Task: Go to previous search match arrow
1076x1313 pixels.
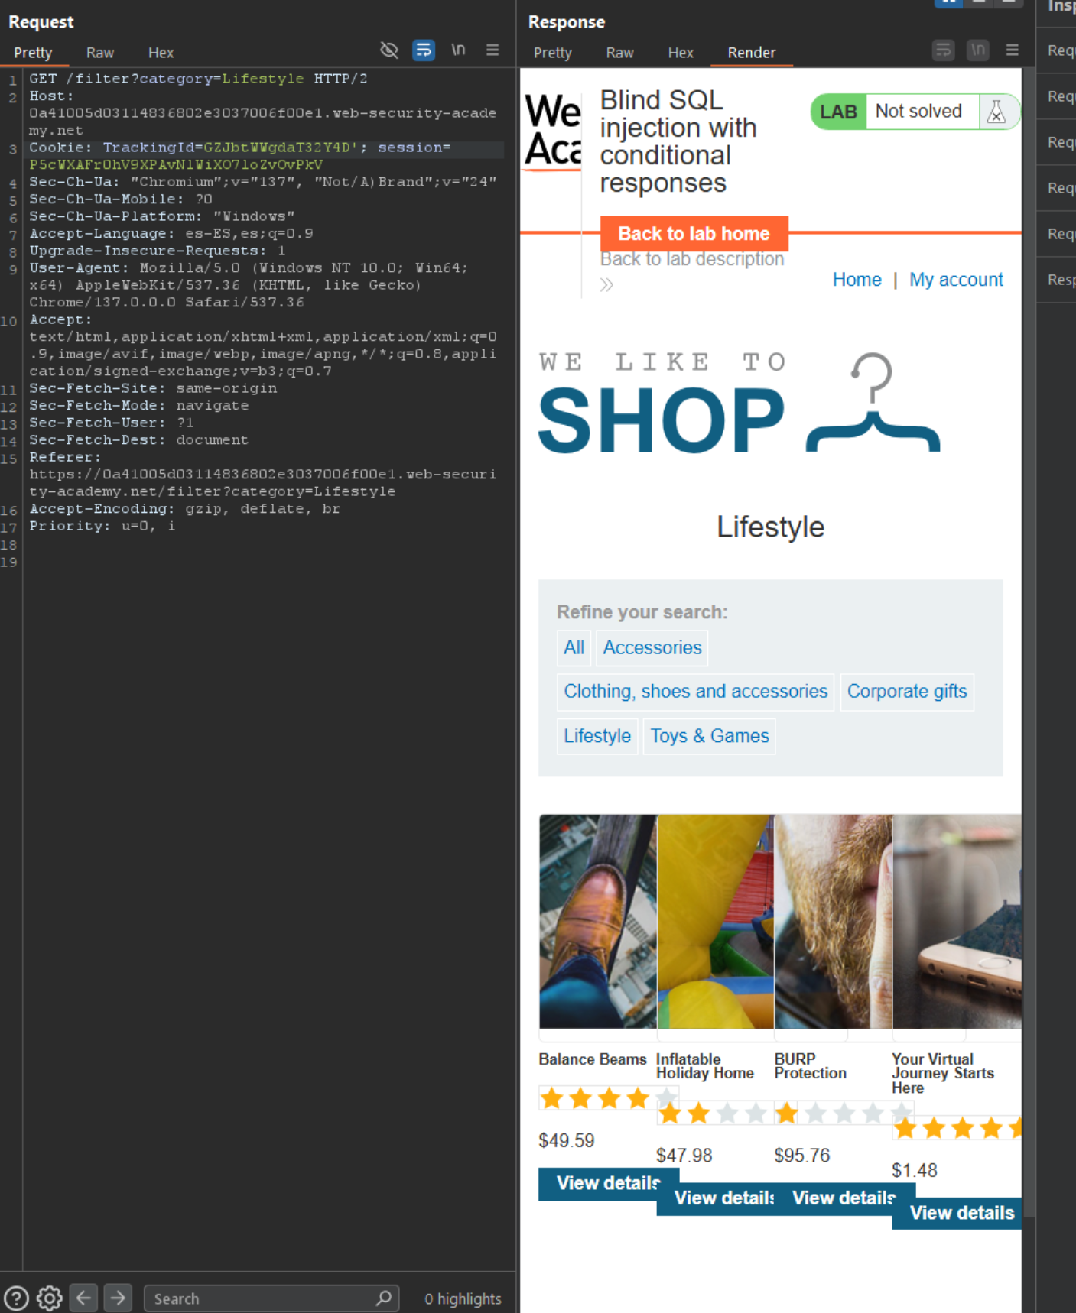Action: (83, 1298)
